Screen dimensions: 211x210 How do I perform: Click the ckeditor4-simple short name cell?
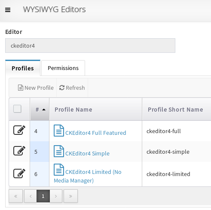[177, 152]
